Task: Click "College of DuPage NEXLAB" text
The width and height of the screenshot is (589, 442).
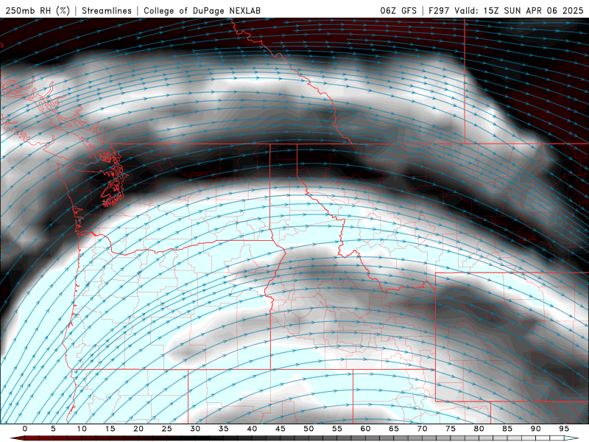Action: point(202,10)
